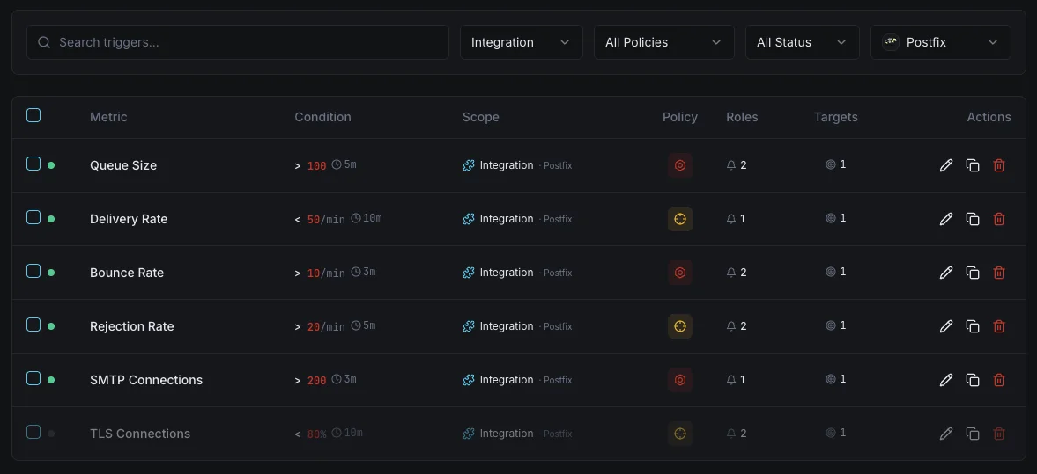Edit the Queue Size trigger
Image resolution: width=1037 pixels, height=474 pixels.
[946, 165]
